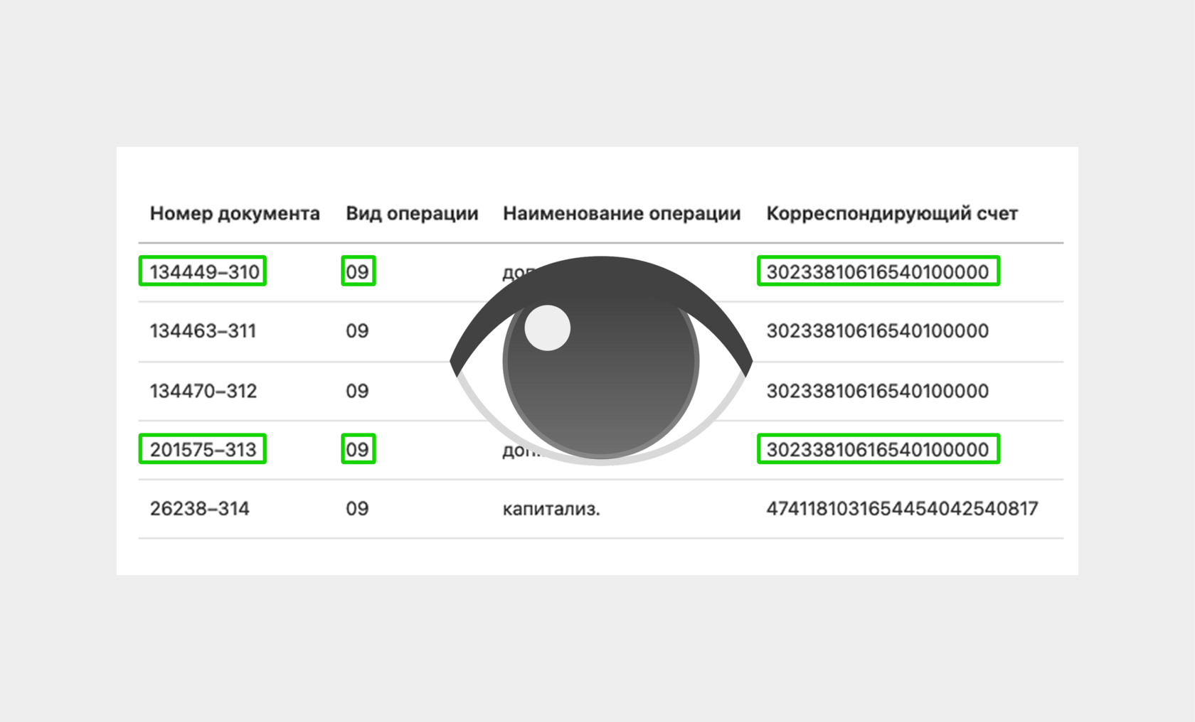Pick document number 134470–312
The width and height of the screenshot is (1195, 722).
tap(203, 391)
